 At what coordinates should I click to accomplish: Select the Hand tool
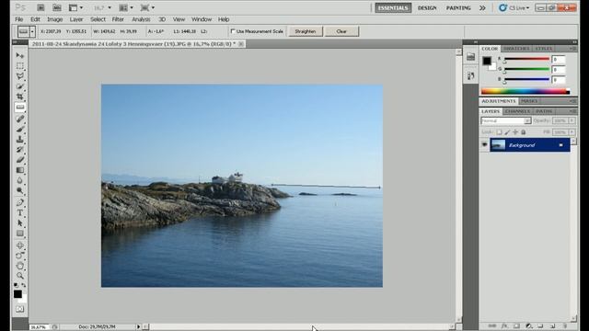(20, 266)
